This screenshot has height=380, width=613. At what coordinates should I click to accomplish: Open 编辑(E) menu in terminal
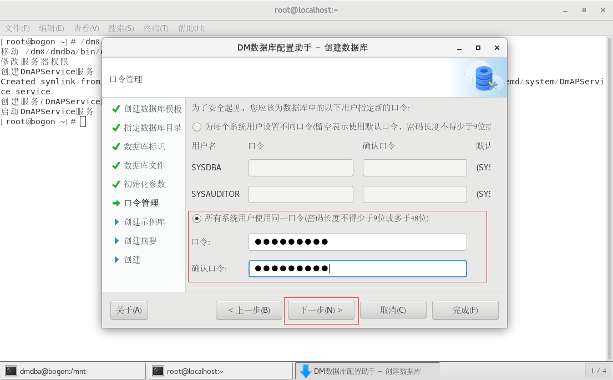52,28
